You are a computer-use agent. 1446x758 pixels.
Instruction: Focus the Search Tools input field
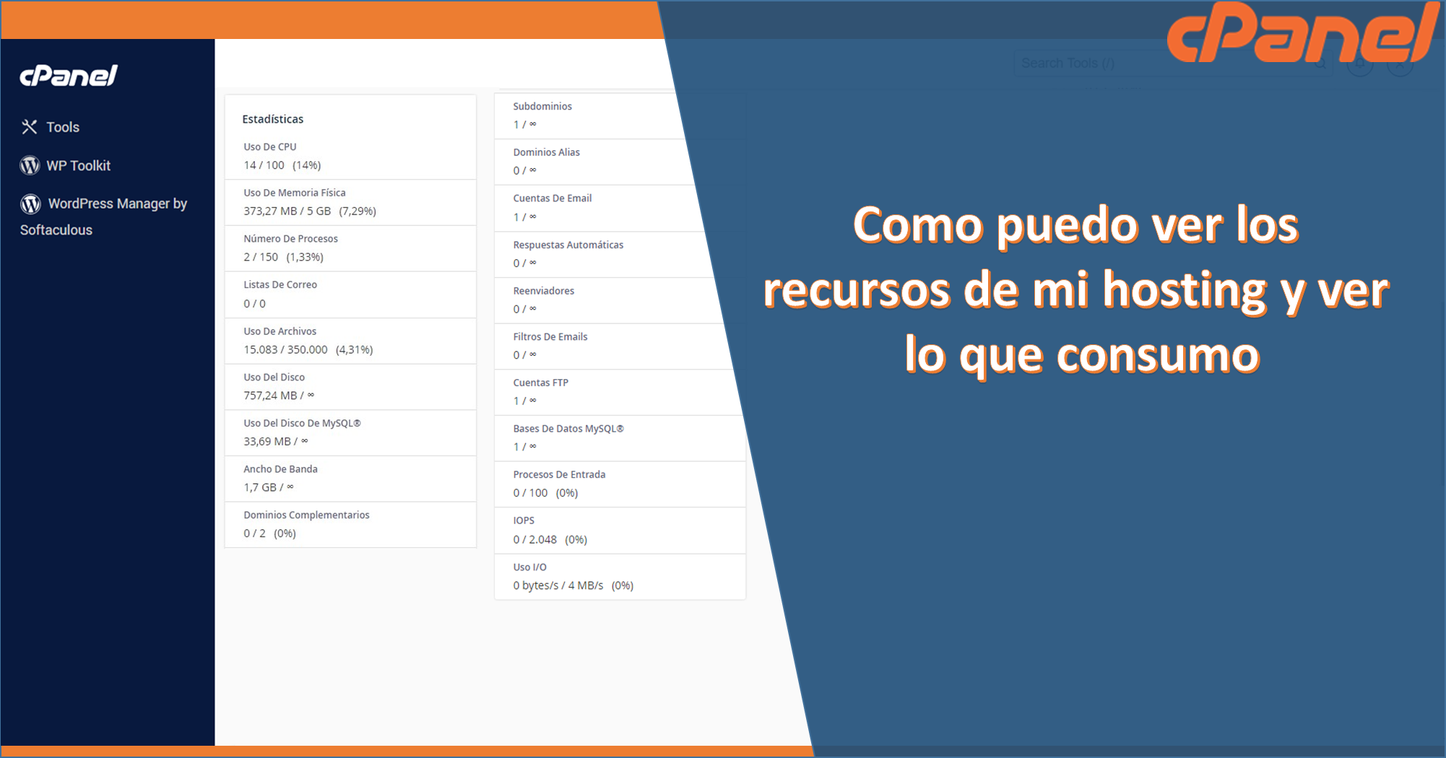pyautogui.click(x=1172, y=64)
